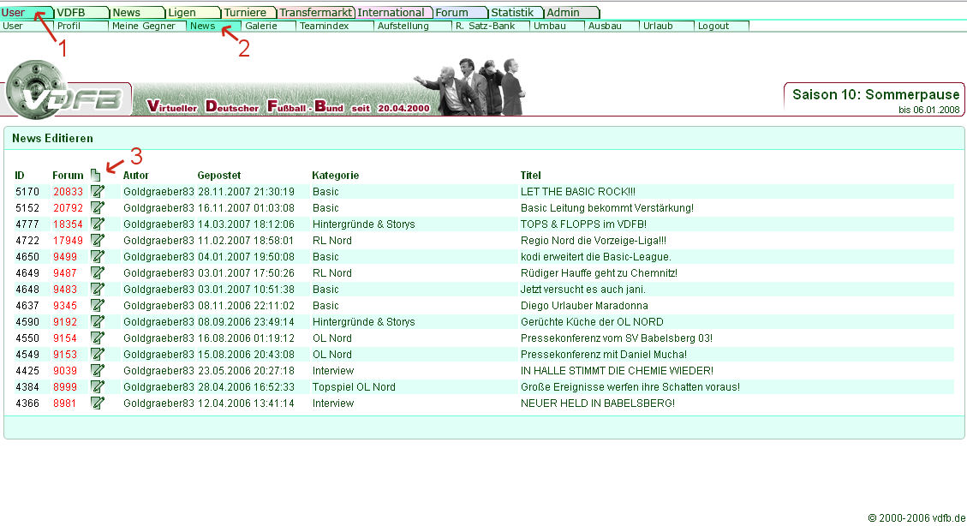Open edit icon for news ID 4722
Image resolution: width=967 pixels, height=526 pixels.
click(98, 241)
